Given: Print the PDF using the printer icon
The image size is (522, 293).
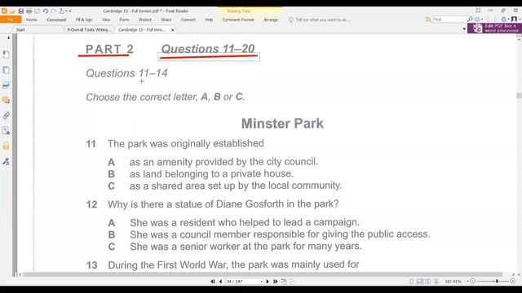Looking at the screenshot, I should 29,11.
